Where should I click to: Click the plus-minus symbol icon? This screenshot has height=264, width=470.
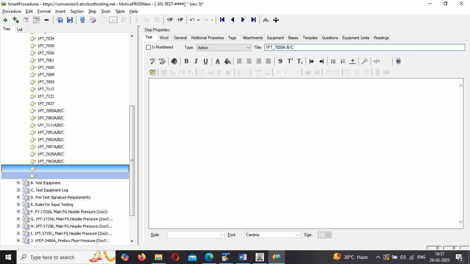click(x=352, y=61)
